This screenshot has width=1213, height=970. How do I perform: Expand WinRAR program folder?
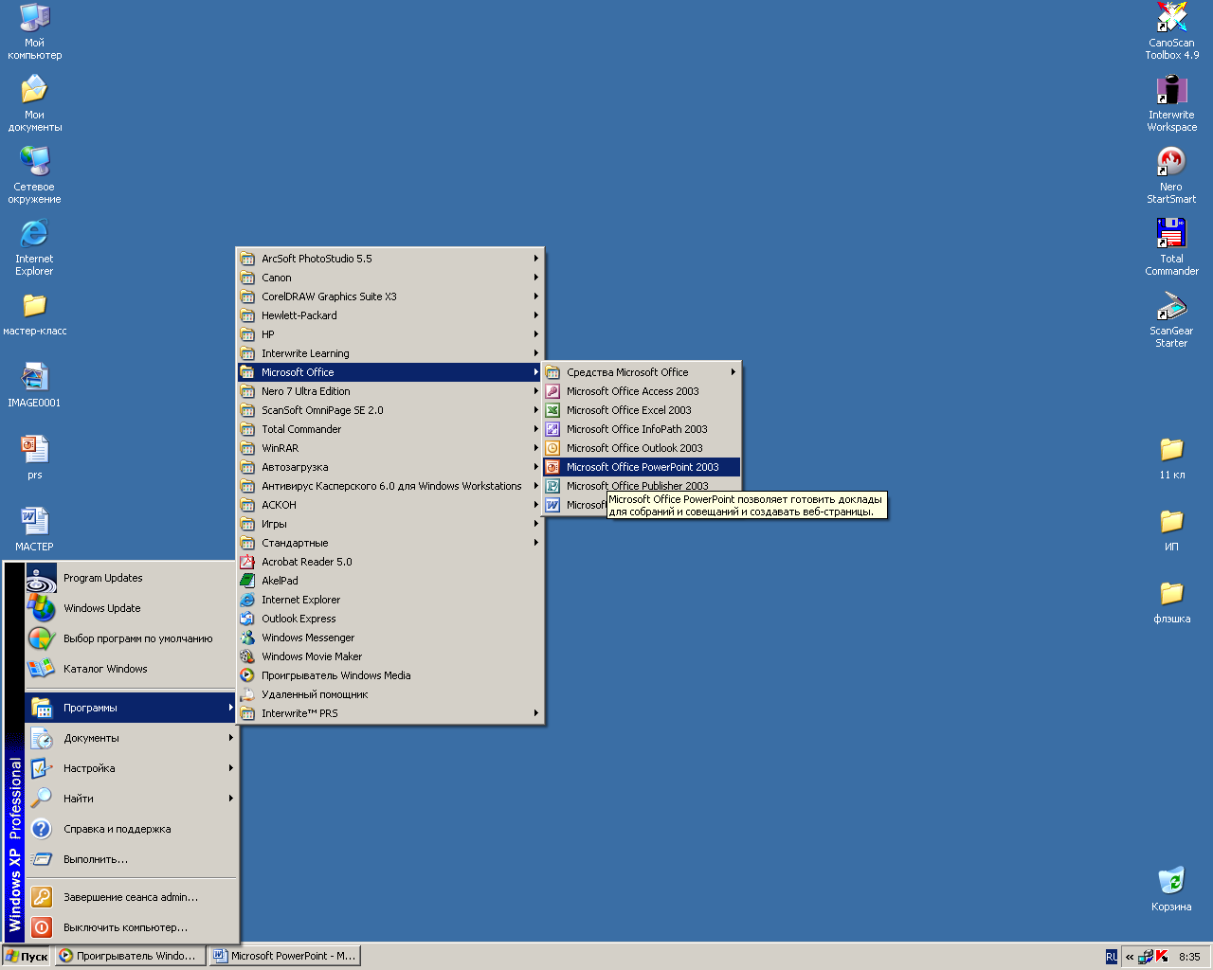pos(389,448)
